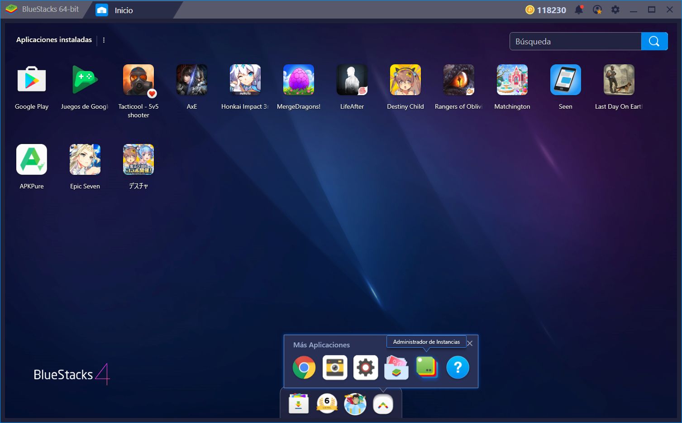Open the Instance Manager icon
The image size is (682, 423).
click(x=427, y=367)
